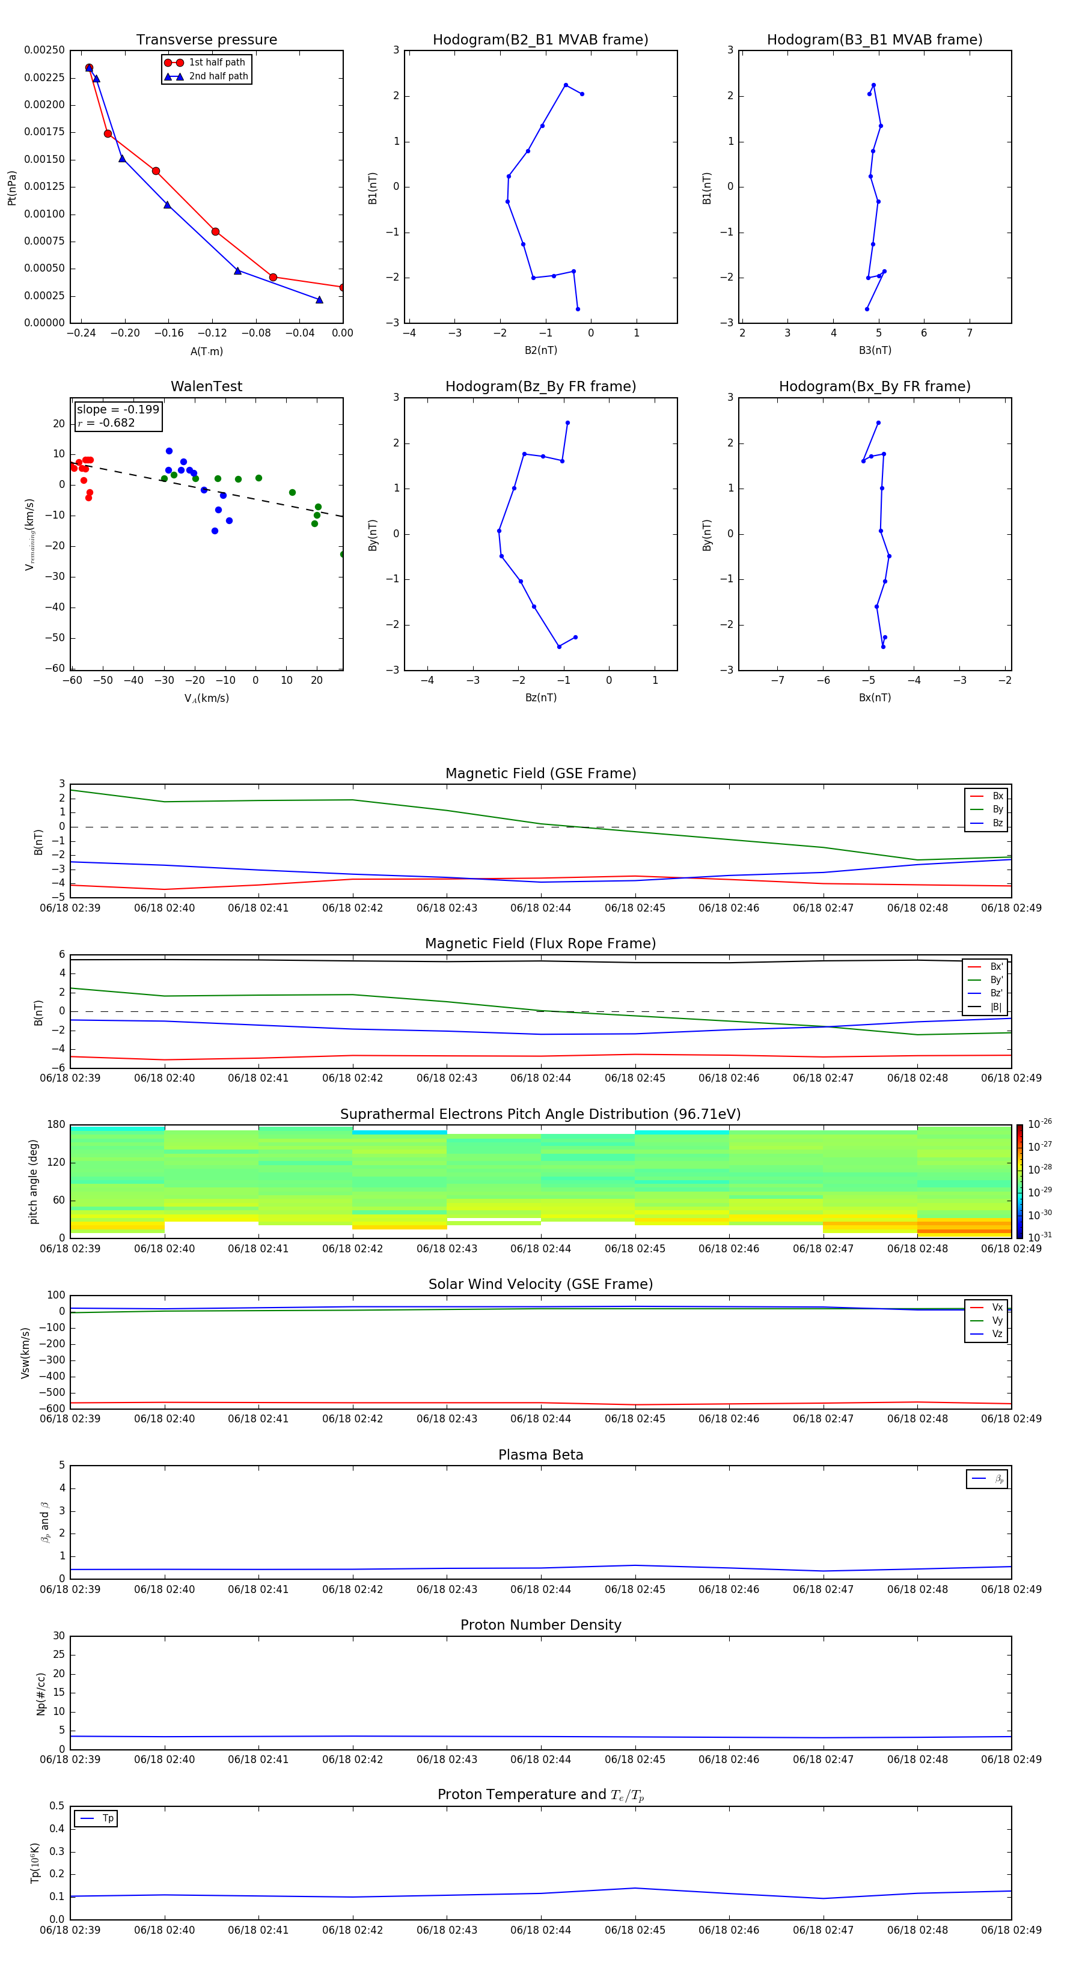Click the Bz(nT) x-axis label
The height and width of the screenshot is (1983, 1082).
(x=540, y=698)
